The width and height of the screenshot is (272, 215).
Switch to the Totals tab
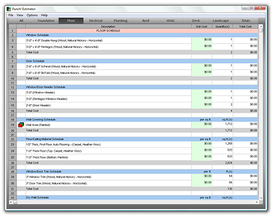pyautogui.click(x=246, y=21)
